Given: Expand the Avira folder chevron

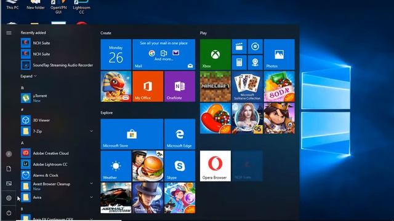Looking at the screenshot, I should pos(92,198).
